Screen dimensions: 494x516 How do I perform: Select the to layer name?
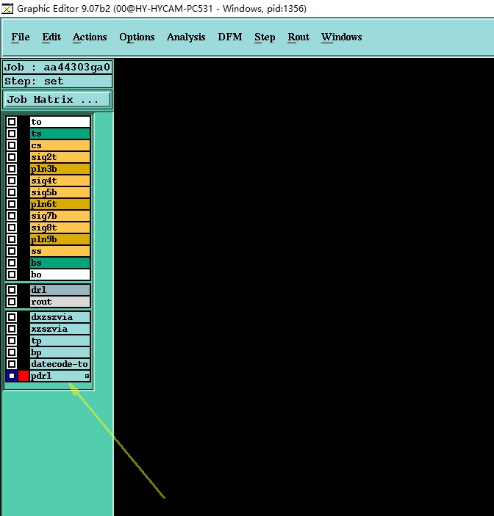[60, 122]
